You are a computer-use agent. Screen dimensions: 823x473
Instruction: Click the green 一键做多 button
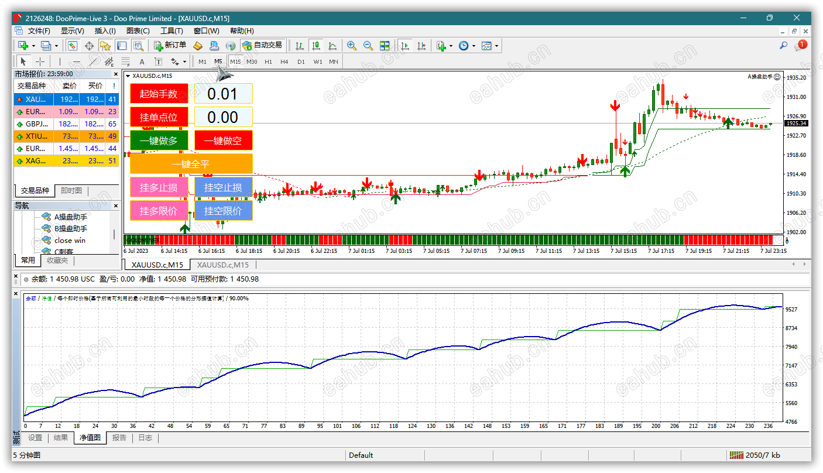tap(159, 140)
